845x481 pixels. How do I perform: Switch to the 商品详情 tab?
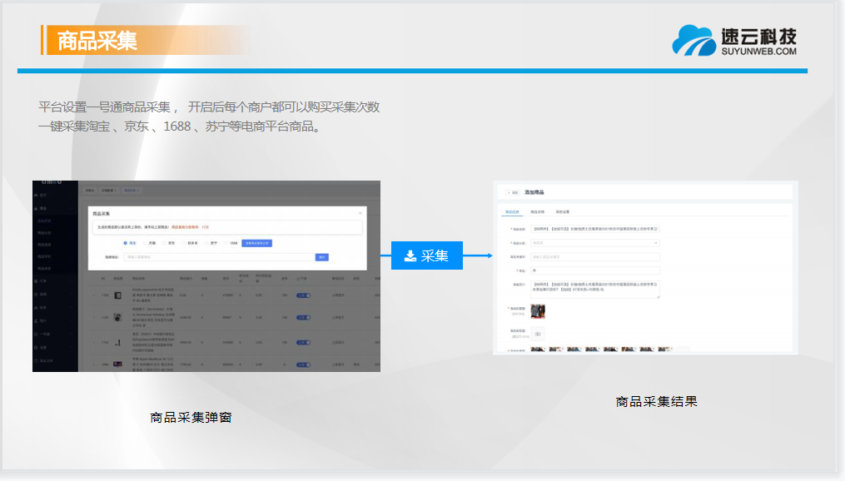tap(539, 211)
